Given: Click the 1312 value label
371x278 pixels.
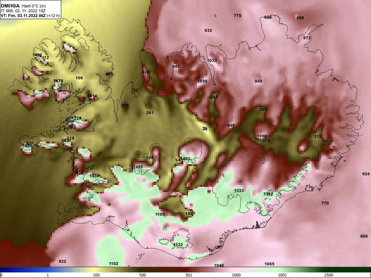Looking at the screenshot, I should 268,194.
